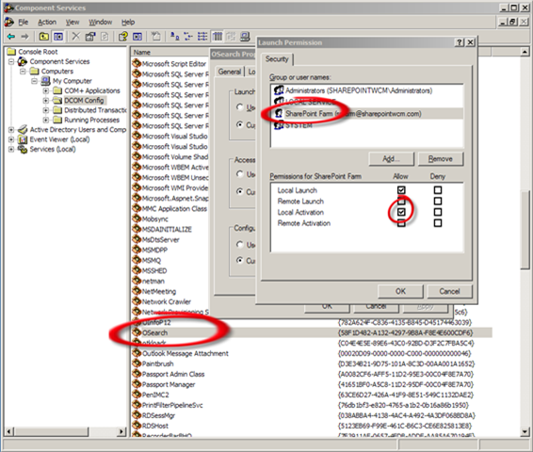Click the Services (Local) gears icon

[x=23, y=149]
